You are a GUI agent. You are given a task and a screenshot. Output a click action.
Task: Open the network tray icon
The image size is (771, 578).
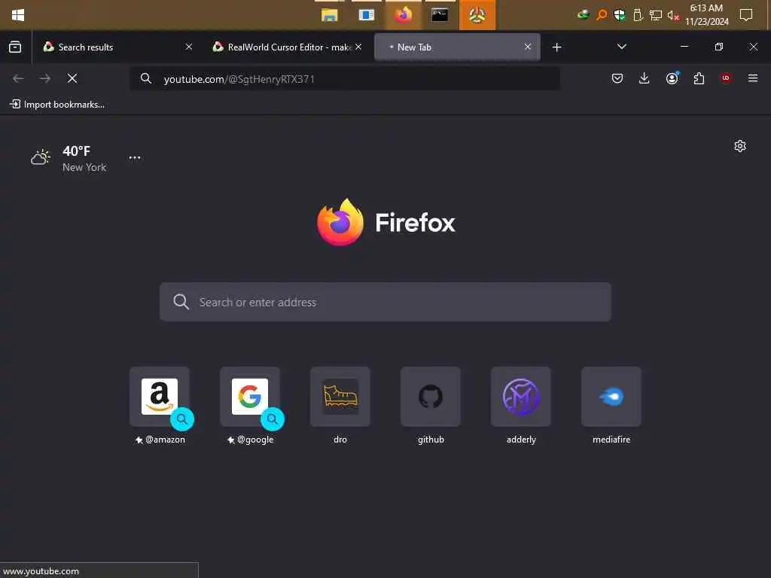click(656, 15)
